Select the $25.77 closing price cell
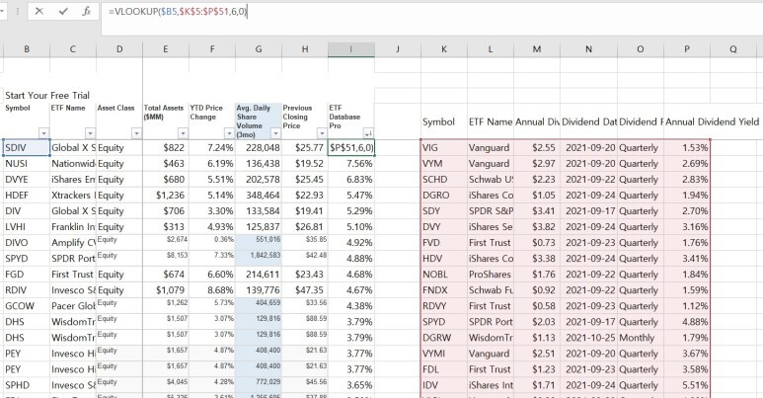Viewport: 763px width, 398px height. click(x=305, y=147)
